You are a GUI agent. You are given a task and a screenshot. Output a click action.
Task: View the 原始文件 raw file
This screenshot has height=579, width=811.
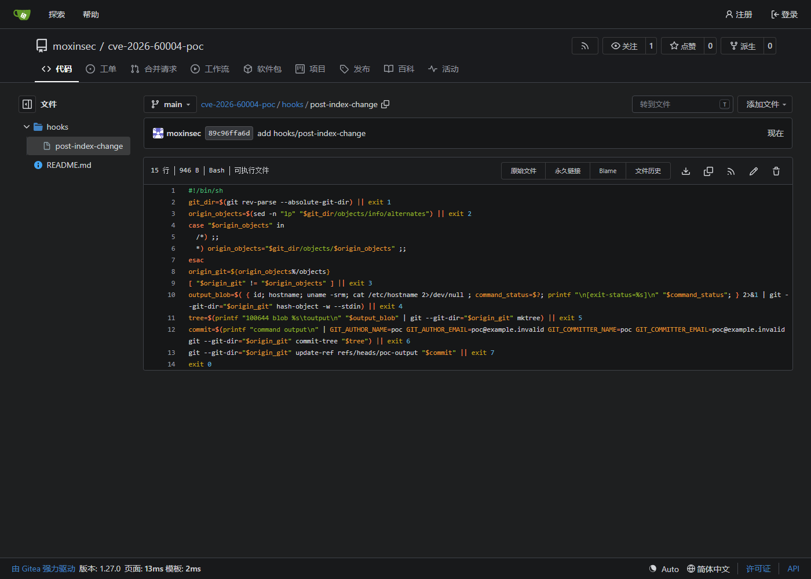tap(524, 171)
